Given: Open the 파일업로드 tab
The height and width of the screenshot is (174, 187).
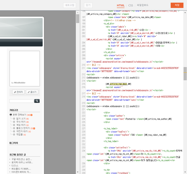Looking at the screenshot, I should [142, 5].
